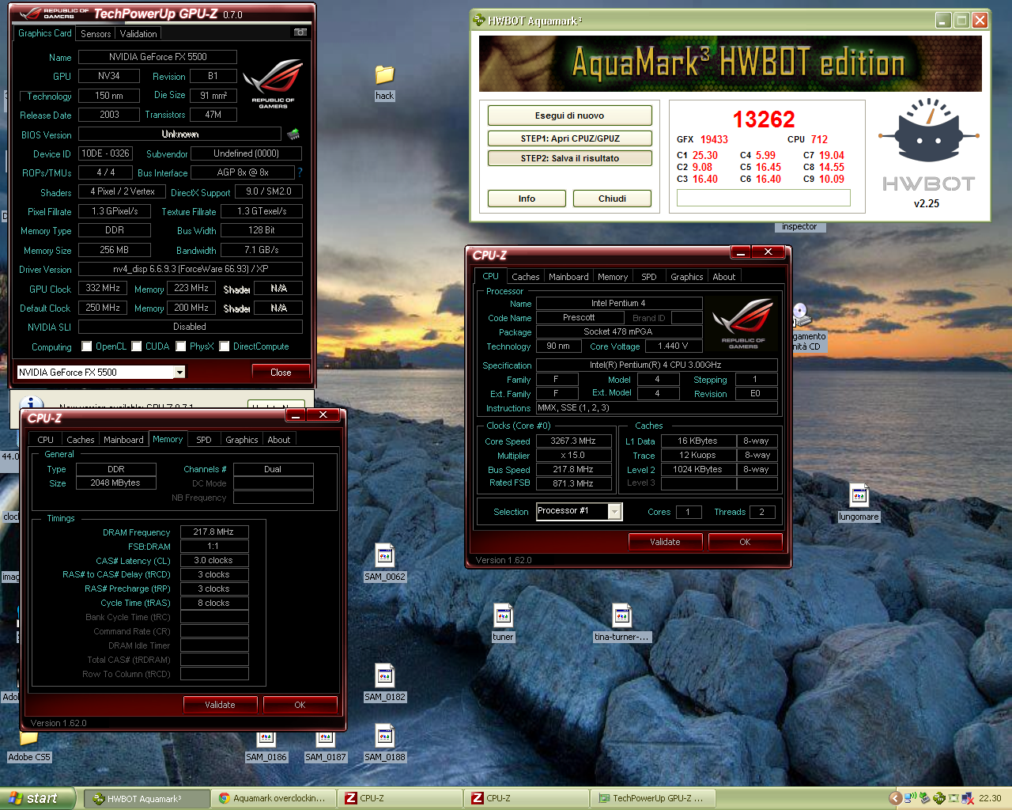Enable the OpenCL checkbox in GPU-Z
Image resolution: width=1012 pixels, height=810 pixels.
coord(86,346)
